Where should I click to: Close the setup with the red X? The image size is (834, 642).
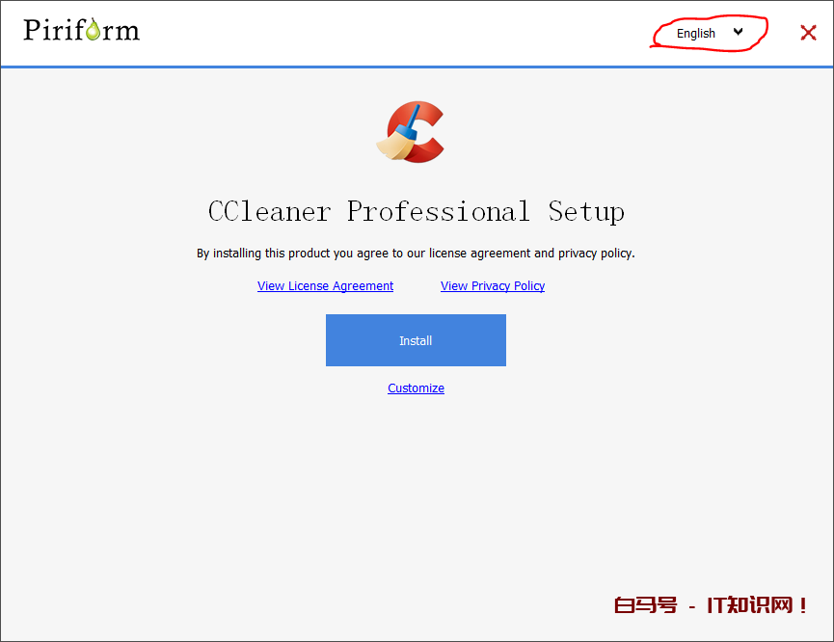pos(808,33)
